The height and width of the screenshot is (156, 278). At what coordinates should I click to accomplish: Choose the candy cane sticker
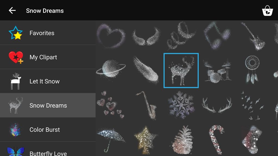[x=216, y=140]
